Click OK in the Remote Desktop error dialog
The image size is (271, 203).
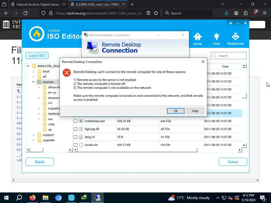[176, 111]
